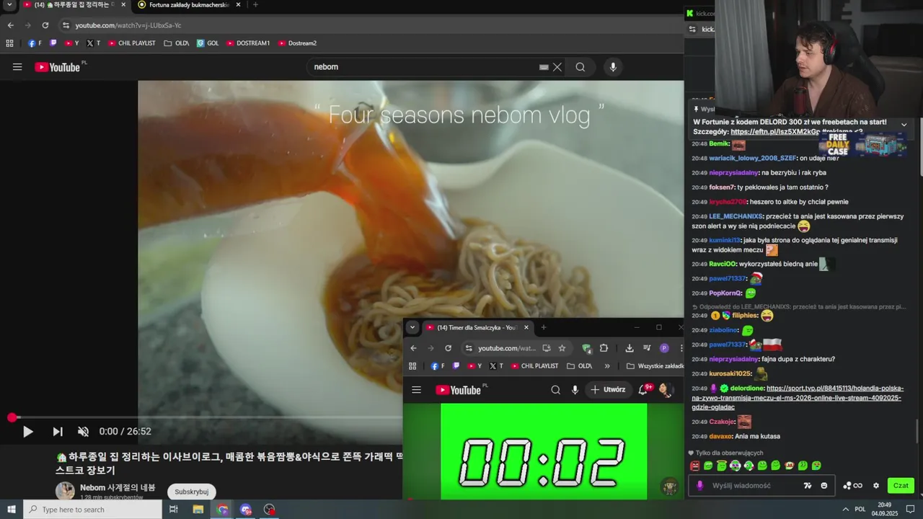The width and height of the screenshot is (923, 519).
Task: Bookmark this page star in timer window
Action: (x=562, y=348)
